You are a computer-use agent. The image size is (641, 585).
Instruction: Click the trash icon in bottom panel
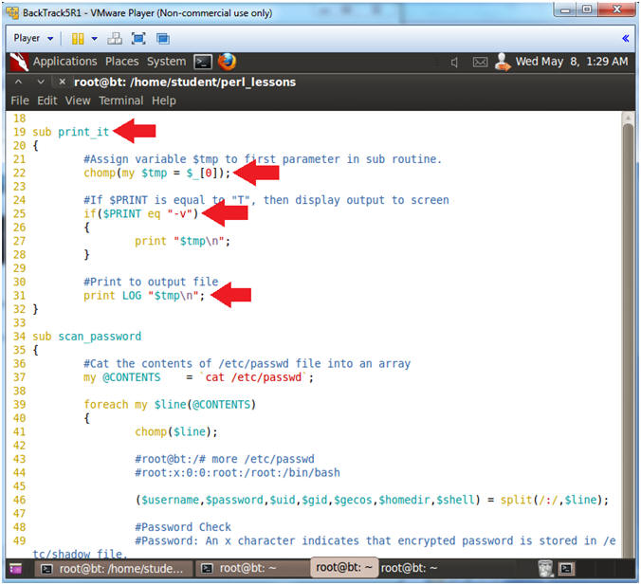[x=545, y=569]
